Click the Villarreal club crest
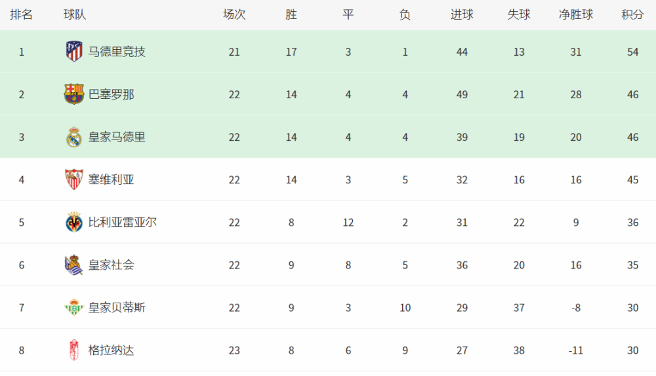656x376 pixels. click(74, 222)
